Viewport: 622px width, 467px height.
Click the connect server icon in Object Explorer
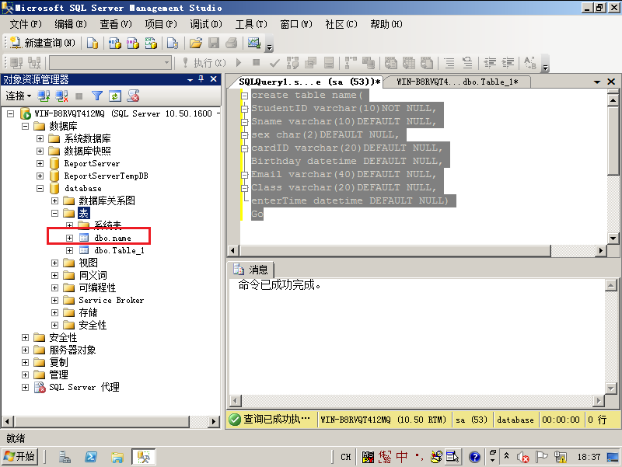click(43, 96)
